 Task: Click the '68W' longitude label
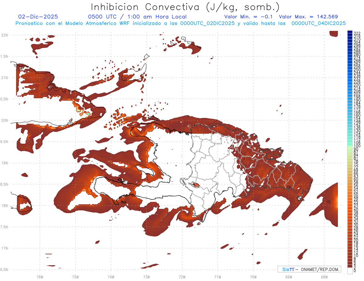(x=324, y=277)
